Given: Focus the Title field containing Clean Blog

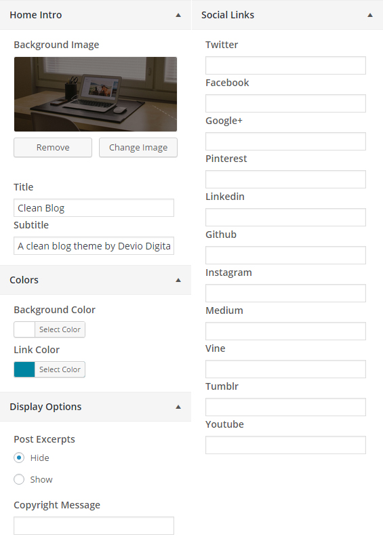Looking at the screenshot, I should (x=94, y=208).
